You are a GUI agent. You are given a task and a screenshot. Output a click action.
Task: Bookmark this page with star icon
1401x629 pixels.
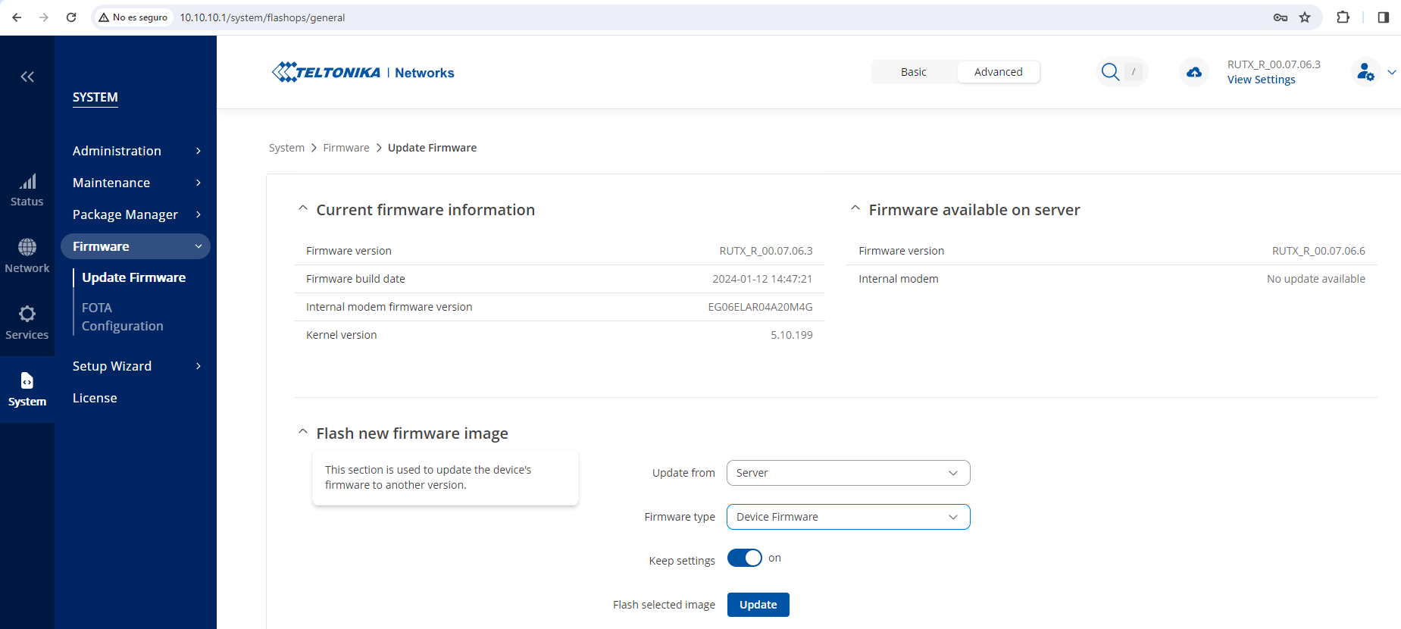pos(1305,17)
